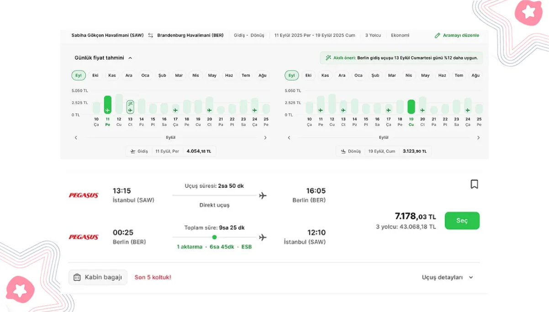Image resolution: width=549 pixels, height=312 pixels.
Task: Select Kas month tab in departure chart
Action: [x=112, y=75]
